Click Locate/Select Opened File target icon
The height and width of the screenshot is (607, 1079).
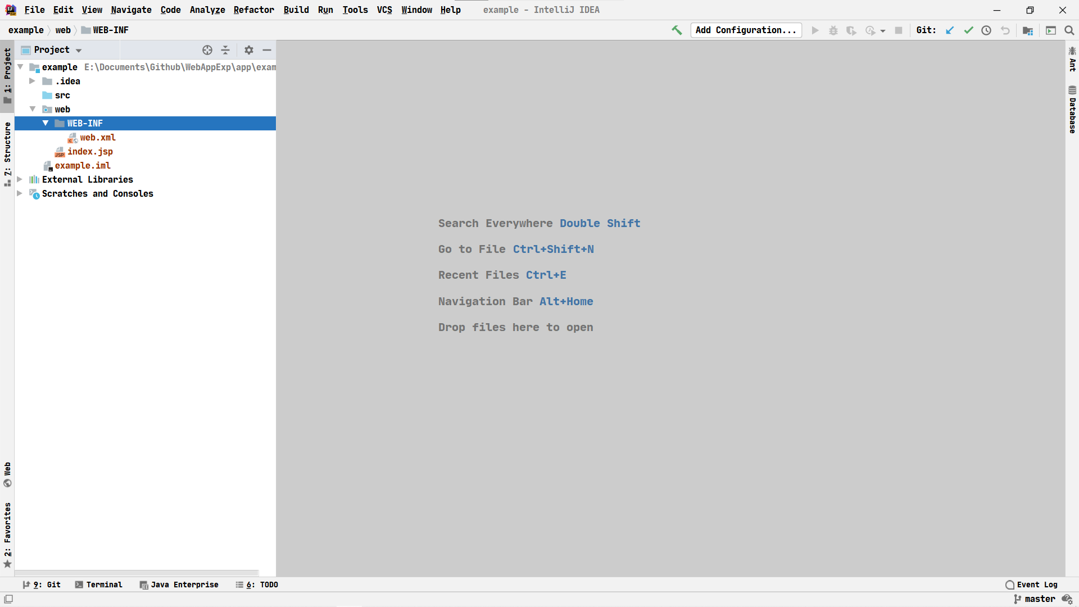click(207, 50)
